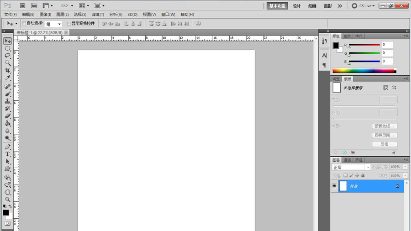Open the 正常 blend mode dropdown
The width and height of the screenshot is (411, 231).
pos(351,167)
